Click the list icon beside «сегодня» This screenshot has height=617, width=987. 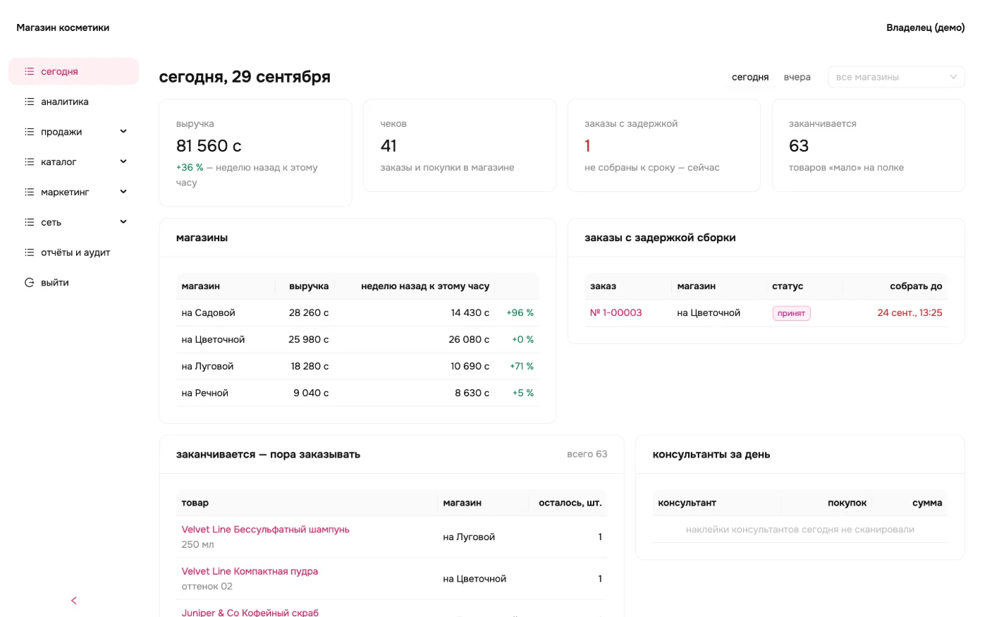click(x=30, y=71)
